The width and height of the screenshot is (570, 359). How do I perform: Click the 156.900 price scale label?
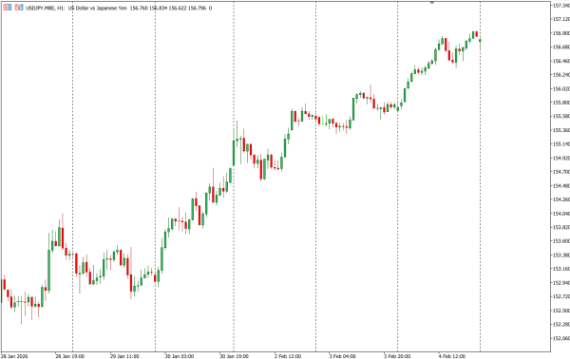(x=561, y=33)
